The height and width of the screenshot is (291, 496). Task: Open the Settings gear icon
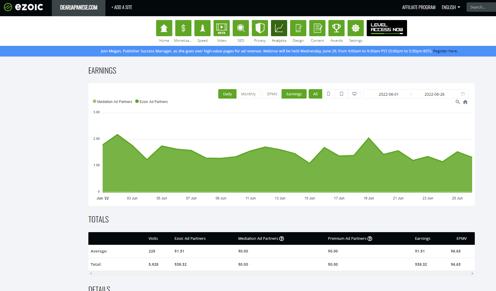[356, 28]
